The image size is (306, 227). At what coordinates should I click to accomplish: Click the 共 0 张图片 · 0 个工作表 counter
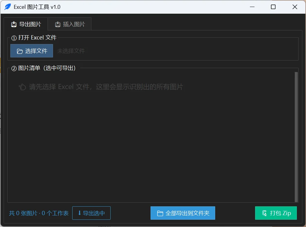(x=39, y=213)
